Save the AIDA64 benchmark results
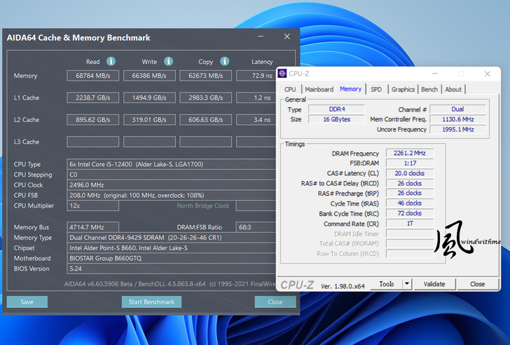The height and width of the screenshot is (345, 510). click(x=27, y=302)
